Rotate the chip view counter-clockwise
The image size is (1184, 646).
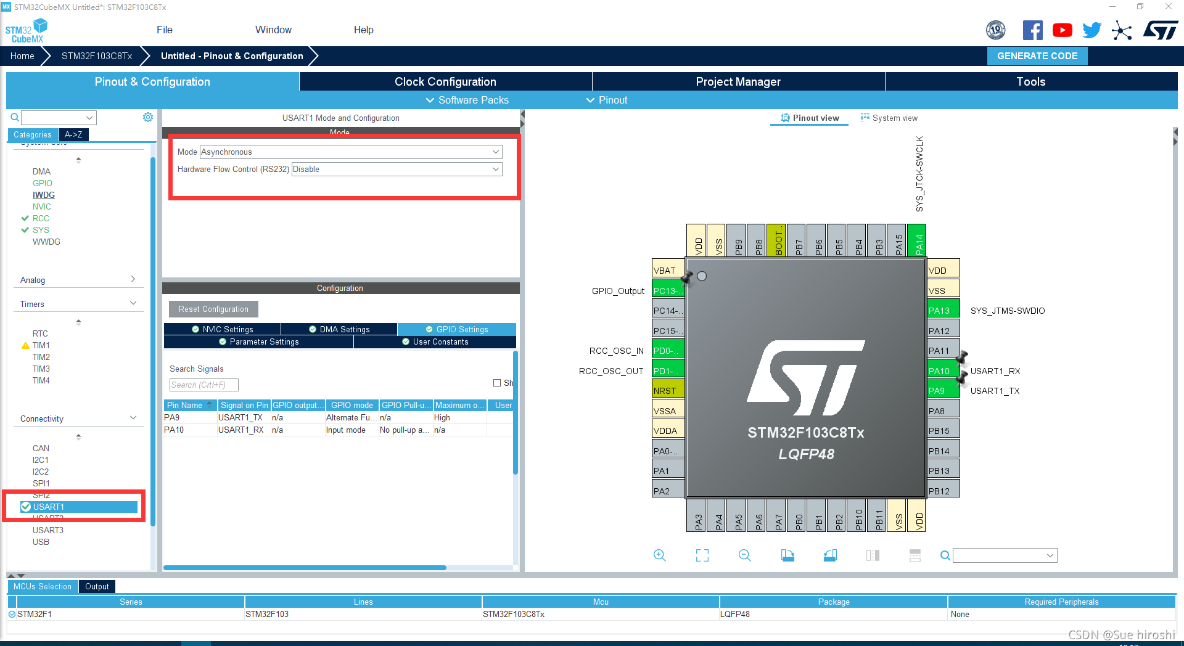[830, 555]
